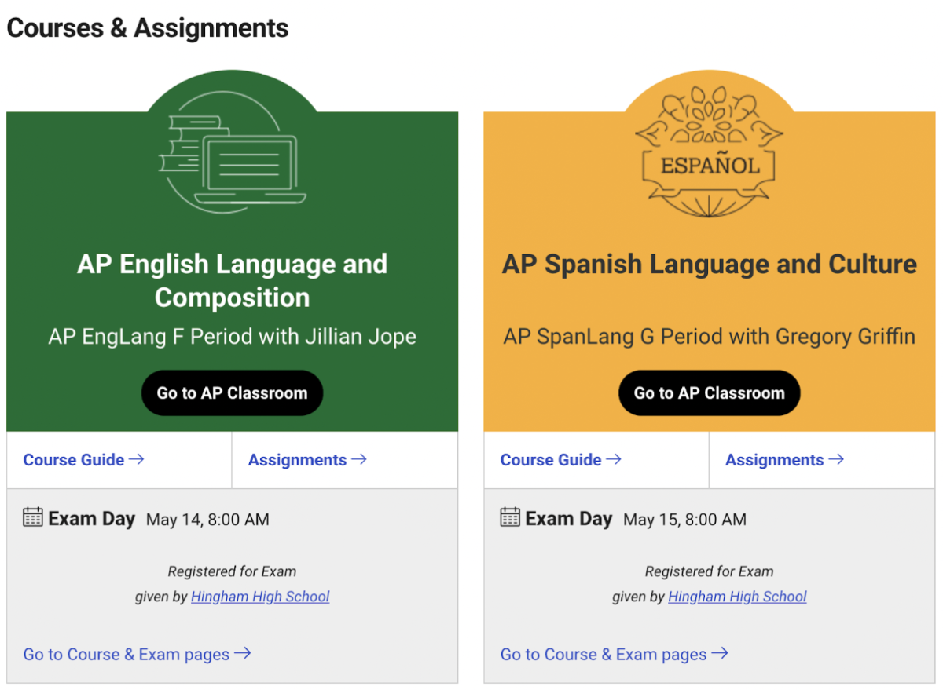Click 'AP EngLang F Period with Jillian Jope'
Image resolution: width=943 pixels, height=690 pixels.
coord(232,337)
